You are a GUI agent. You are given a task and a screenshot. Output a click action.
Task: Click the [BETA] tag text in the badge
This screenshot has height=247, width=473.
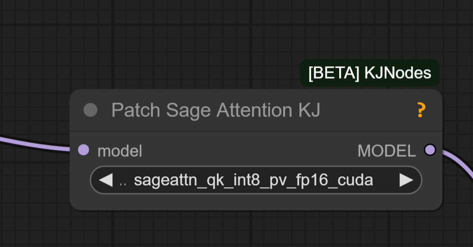click(334, 73)
